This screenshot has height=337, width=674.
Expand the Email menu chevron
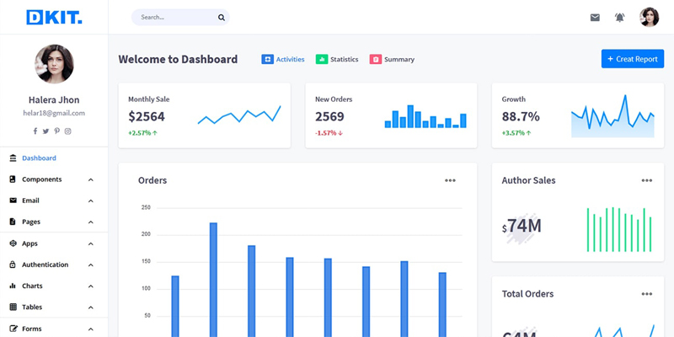tap(91, 201)
